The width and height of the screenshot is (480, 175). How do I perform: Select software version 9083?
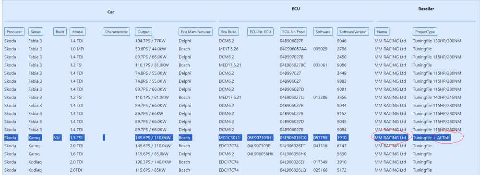[342, 81]
